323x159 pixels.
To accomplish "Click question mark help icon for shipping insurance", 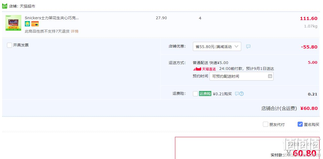I will (242, 94).
